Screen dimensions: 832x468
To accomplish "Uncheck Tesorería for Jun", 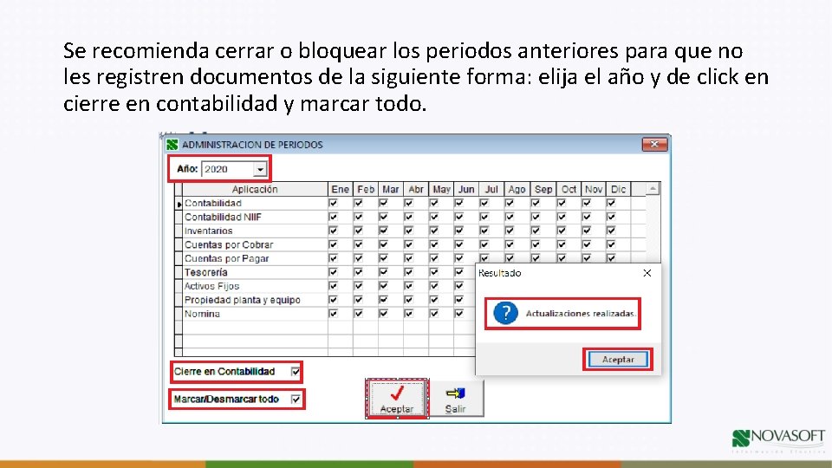I will point(459,272).
